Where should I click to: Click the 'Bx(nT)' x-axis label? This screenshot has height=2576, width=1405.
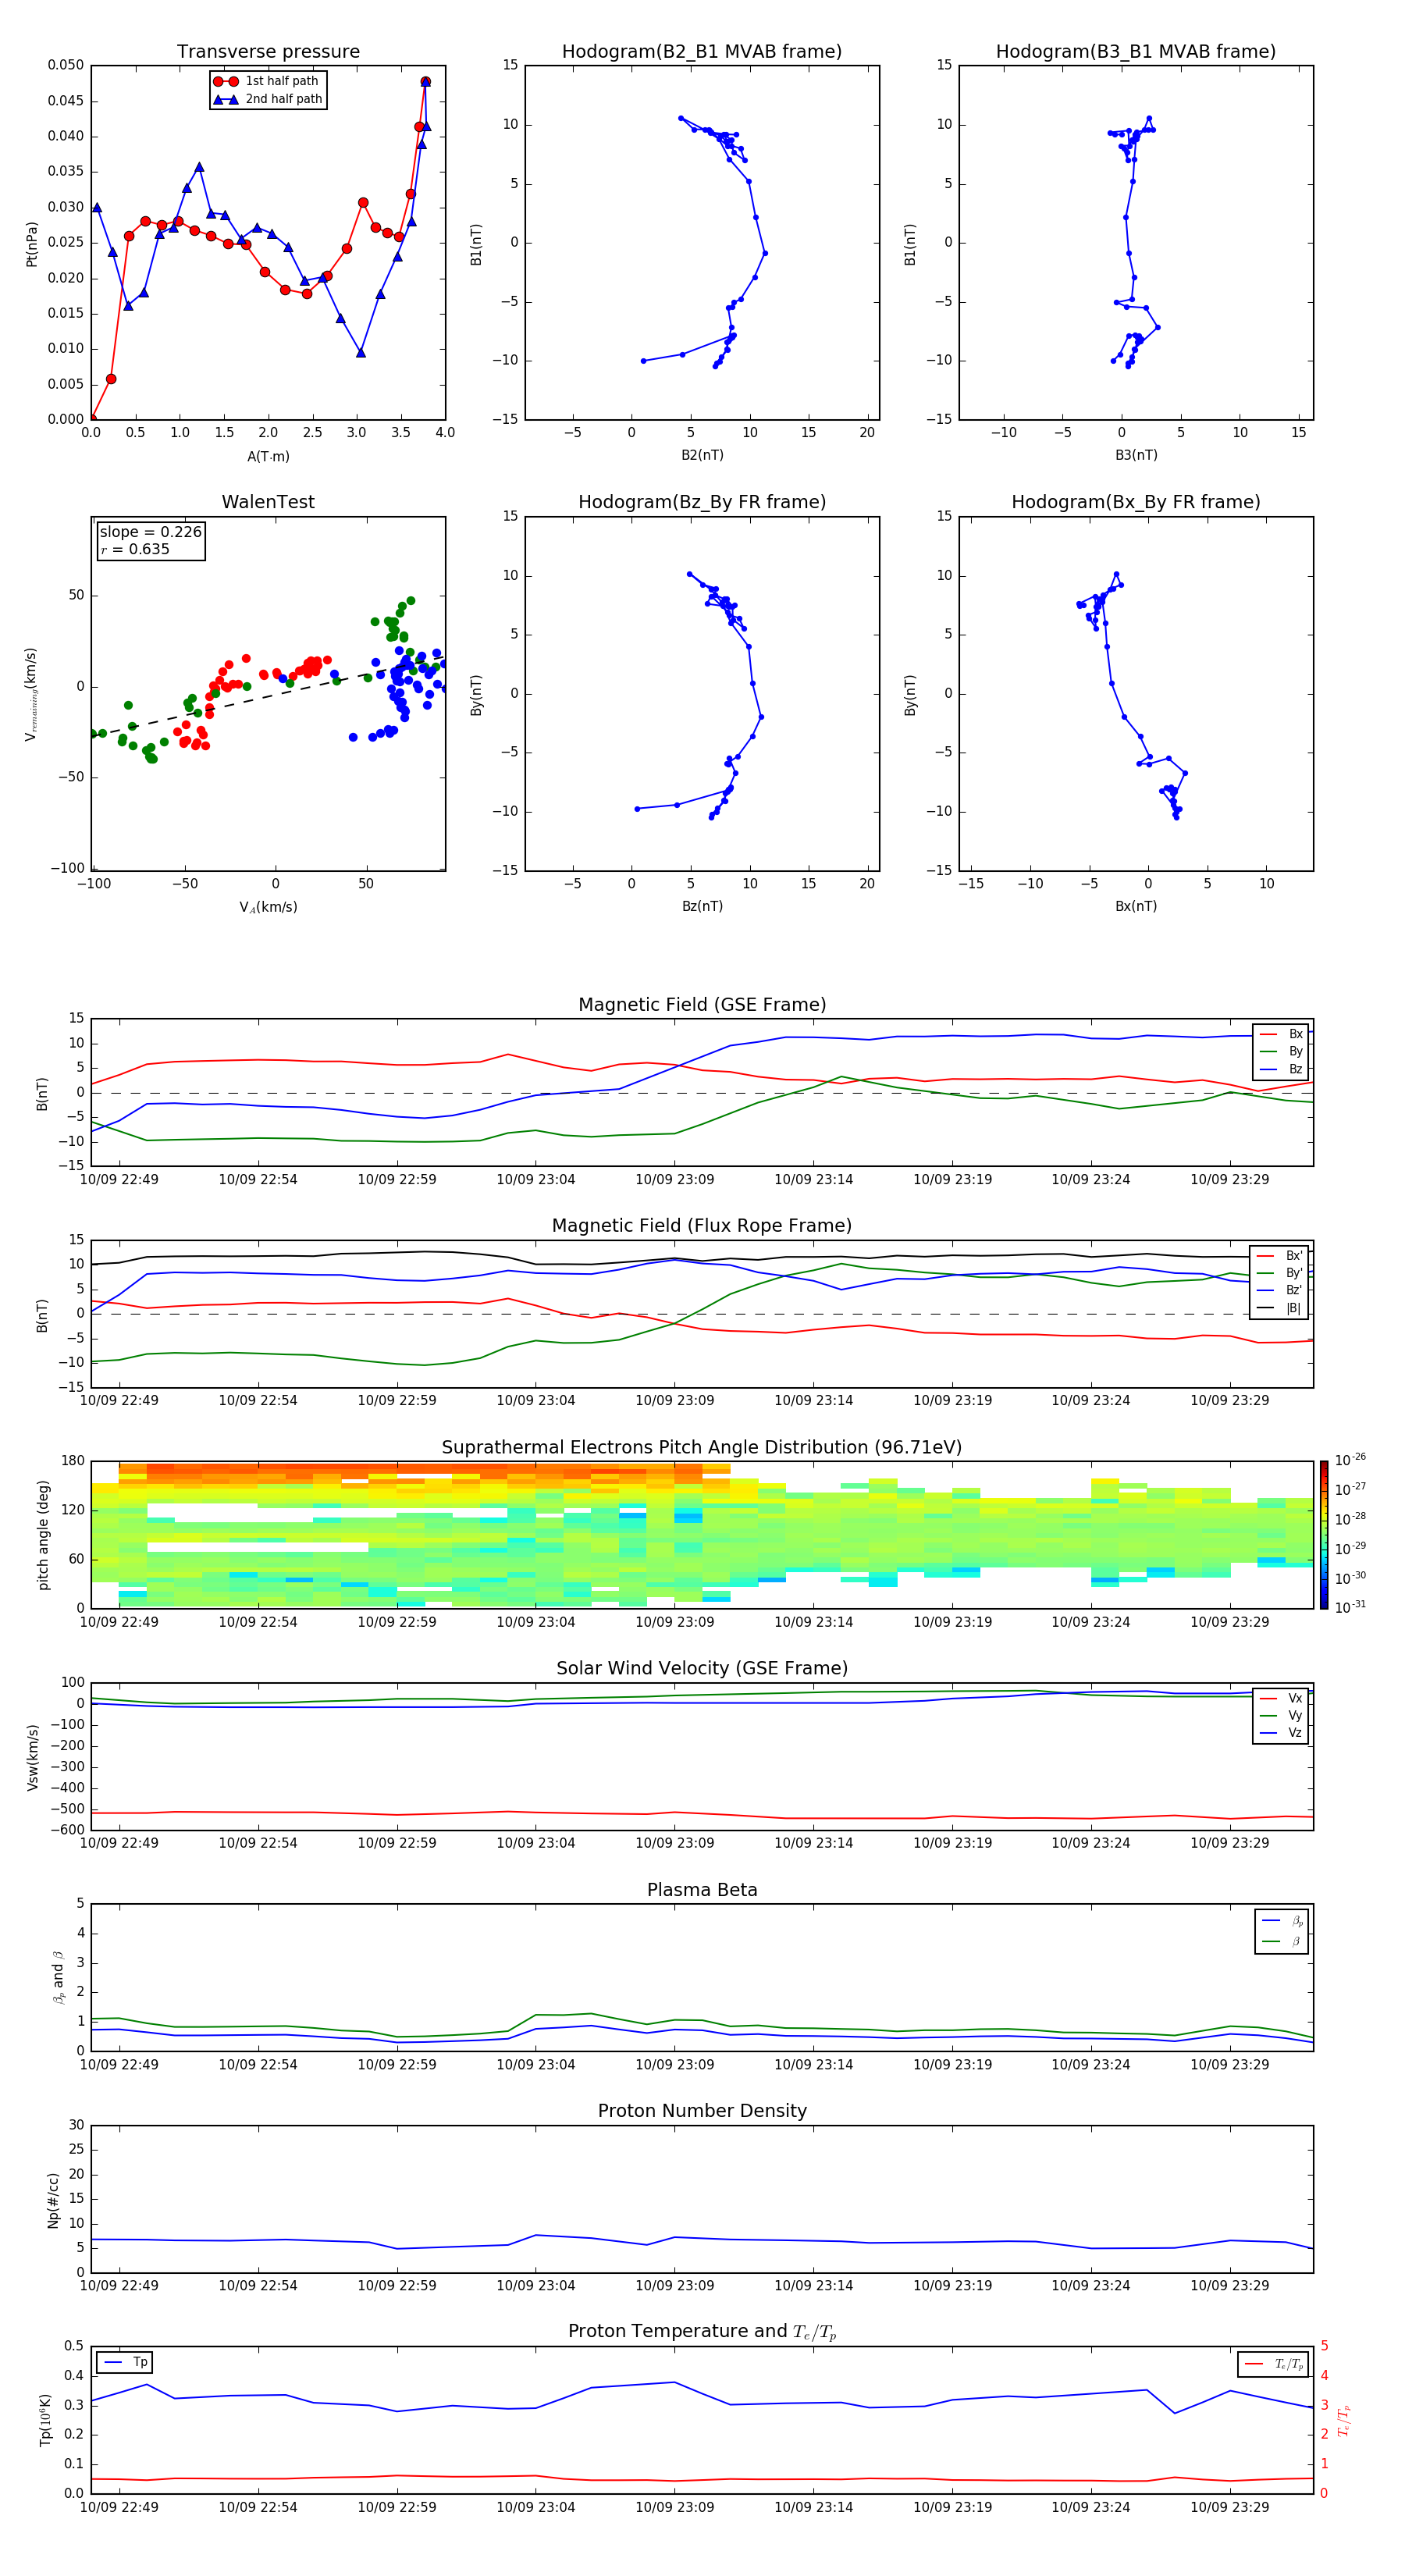pyautogui.click(x=1136, y=906)
